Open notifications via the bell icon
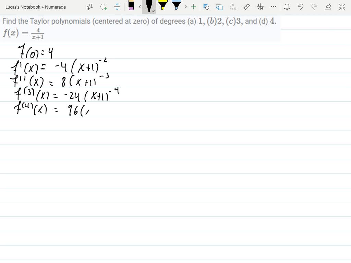The height and width of the screenshot is (263, 351). (x=287, y=7)
